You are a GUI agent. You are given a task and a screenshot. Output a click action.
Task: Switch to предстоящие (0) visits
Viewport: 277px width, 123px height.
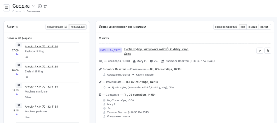click(57, 27)
